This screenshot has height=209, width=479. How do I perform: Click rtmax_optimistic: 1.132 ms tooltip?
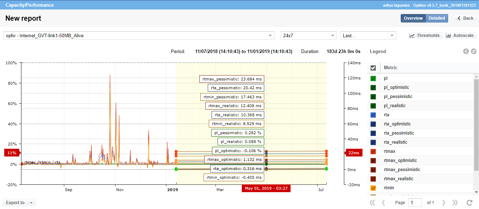(x=234, y=159)
